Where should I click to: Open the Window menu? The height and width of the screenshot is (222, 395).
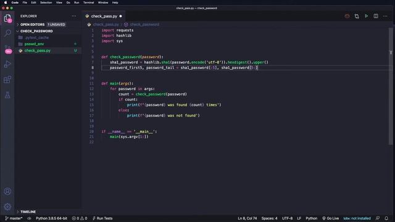[103, 2]
